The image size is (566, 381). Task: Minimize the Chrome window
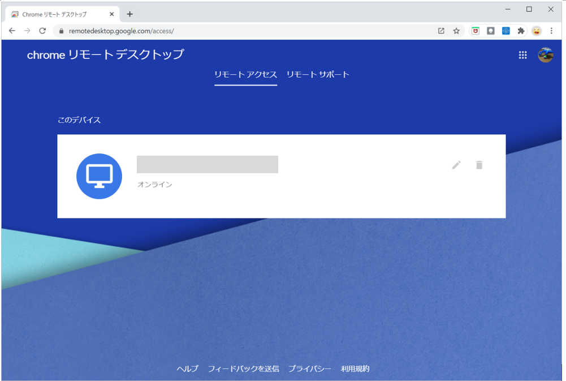pos(508,10)
